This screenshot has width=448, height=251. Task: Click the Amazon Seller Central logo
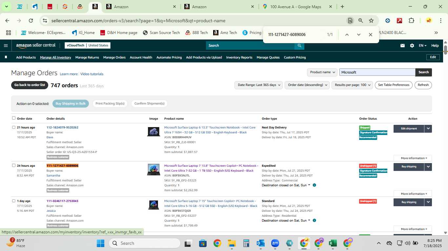pos(36,45)
